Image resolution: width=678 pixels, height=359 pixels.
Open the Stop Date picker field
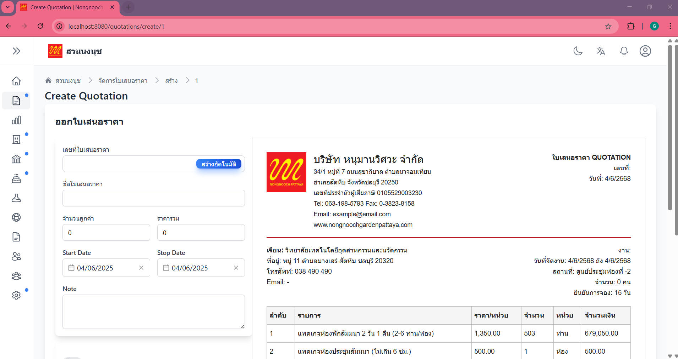tap(201, 268)
